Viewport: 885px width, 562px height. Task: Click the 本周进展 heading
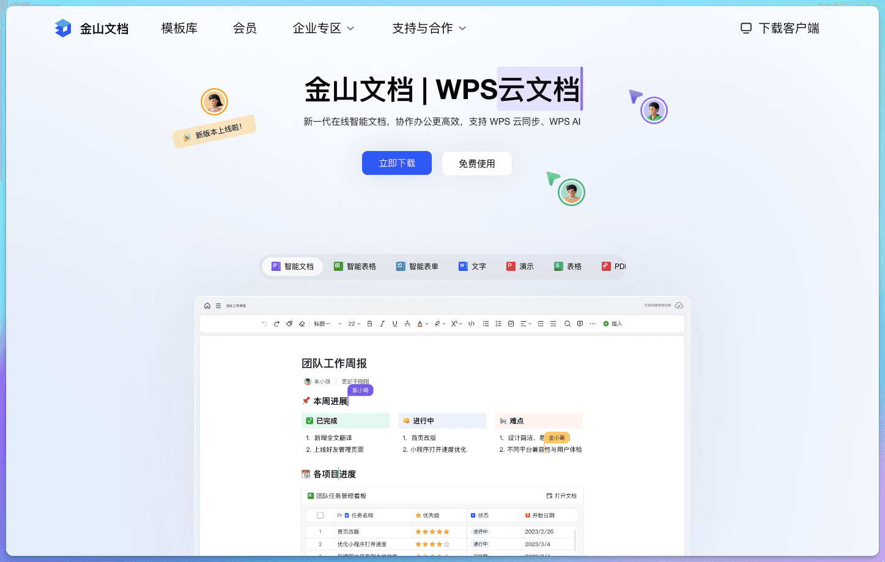coord(330,401)
